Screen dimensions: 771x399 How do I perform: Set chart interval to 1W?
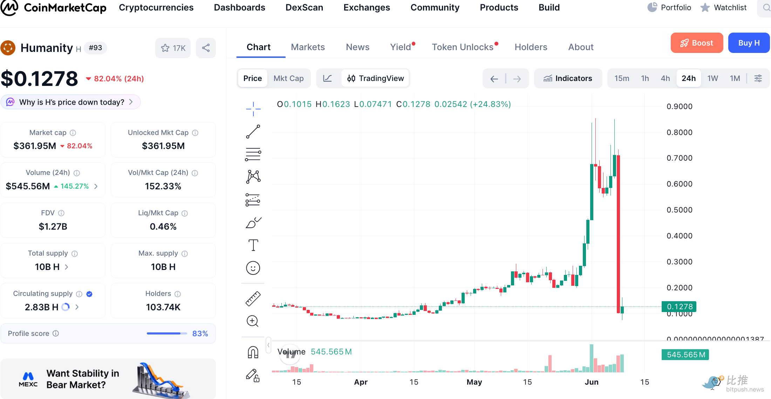coord(712,78)
